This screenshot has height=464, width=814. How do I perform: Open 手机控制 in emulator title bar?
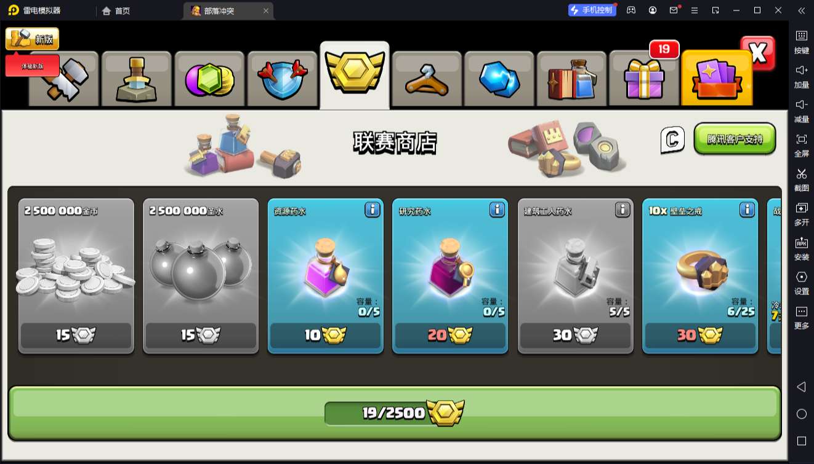tap(592, 10)
